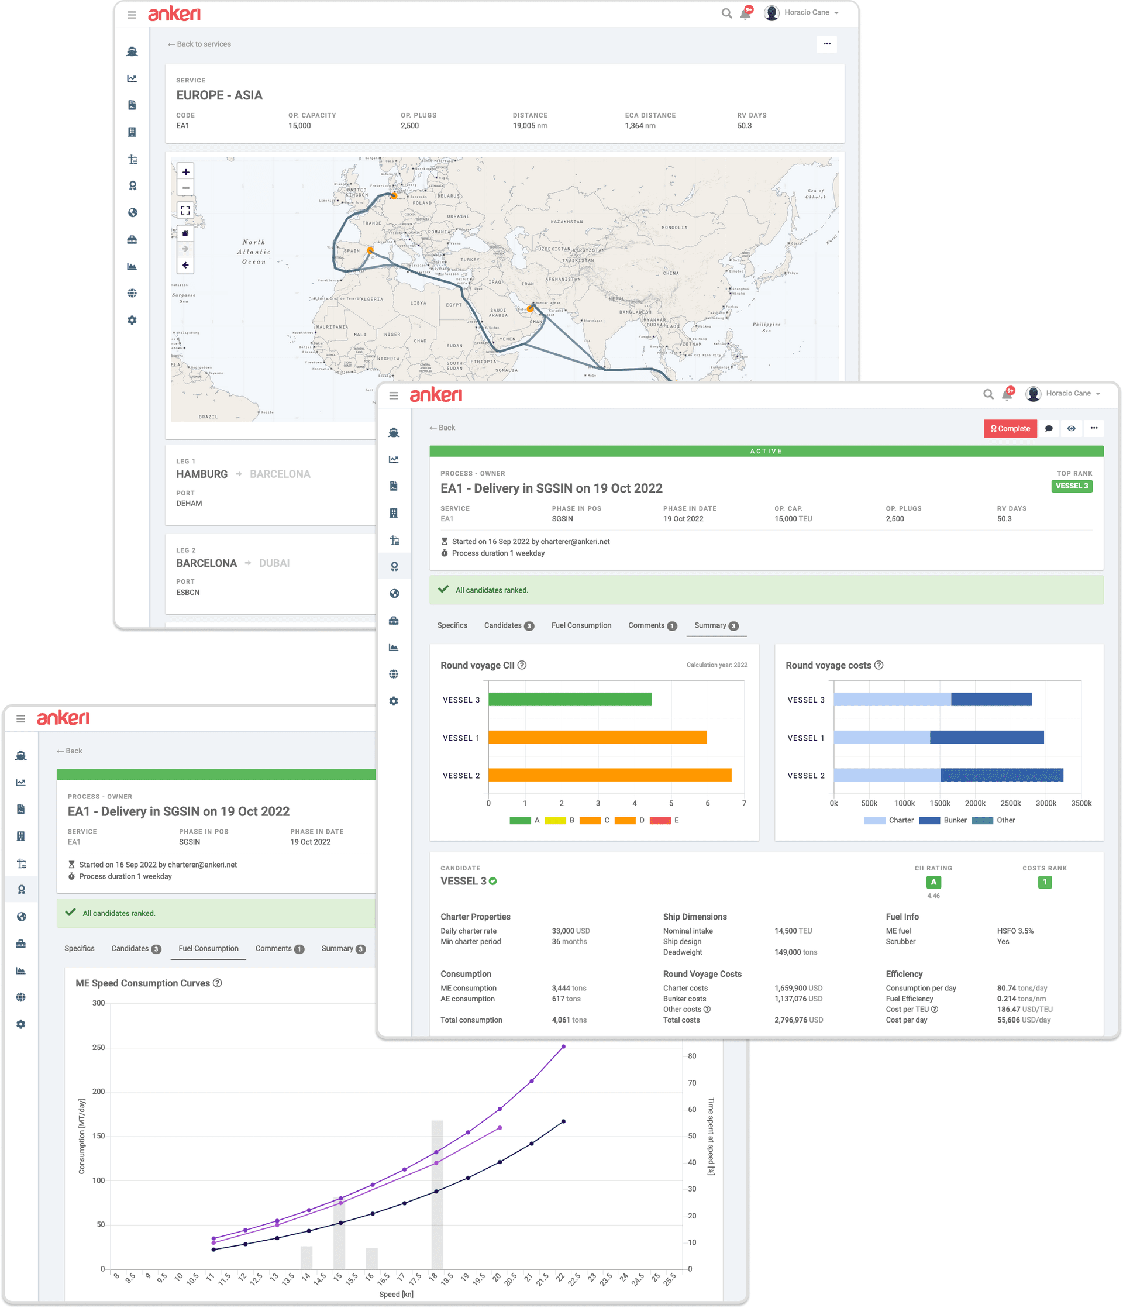Image resolution: width=1123 pixels, height=1308 pixels.
Task: Select the crane icon in the Europe-Asia window sidebar
Action: pyautogui.click(x=132, y=159)
